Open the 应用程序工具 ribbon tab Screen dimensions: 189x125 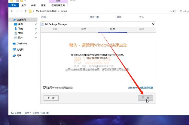coord(58,5)
